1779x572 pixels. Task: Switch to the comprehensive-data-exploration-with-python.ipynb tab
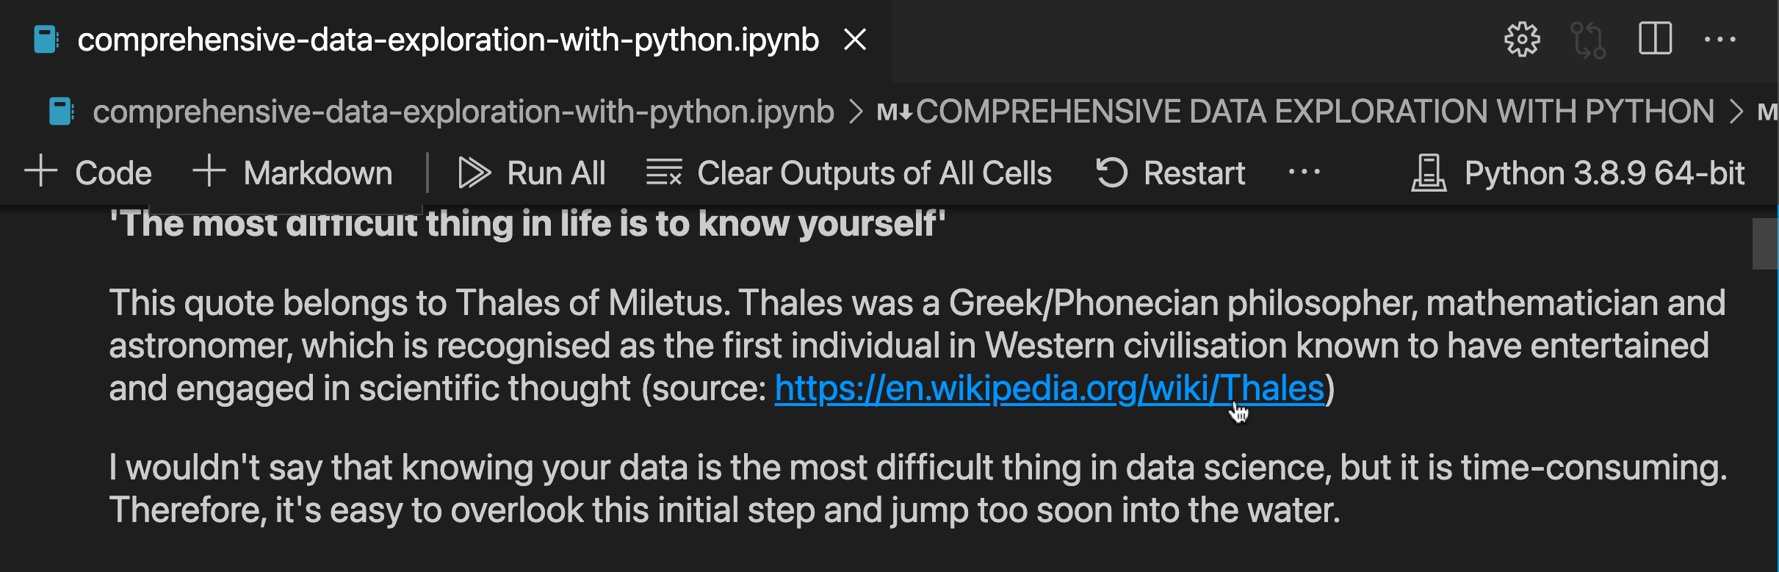(x=447, y=40)
